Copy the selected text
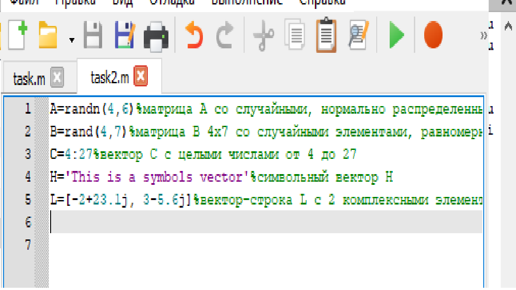 (295, 36)
